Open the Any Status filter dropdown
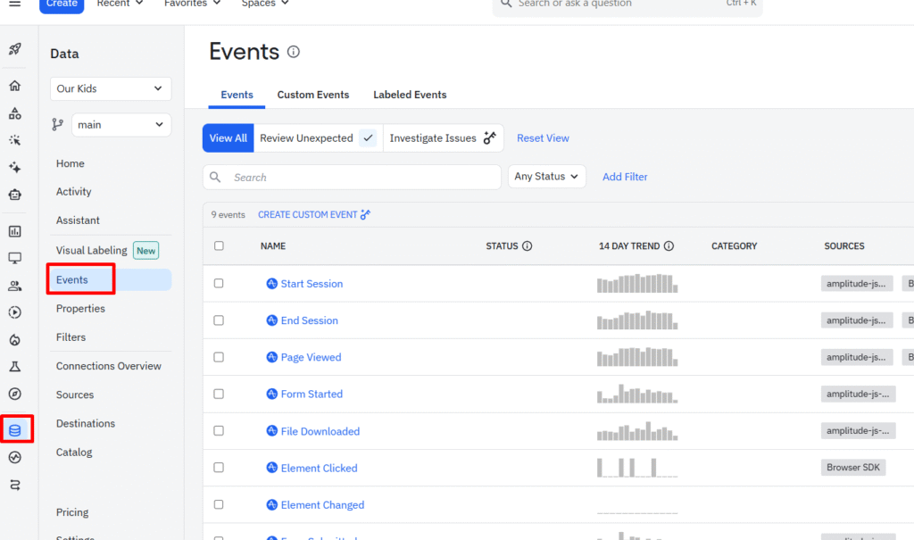 coord(546,177)
